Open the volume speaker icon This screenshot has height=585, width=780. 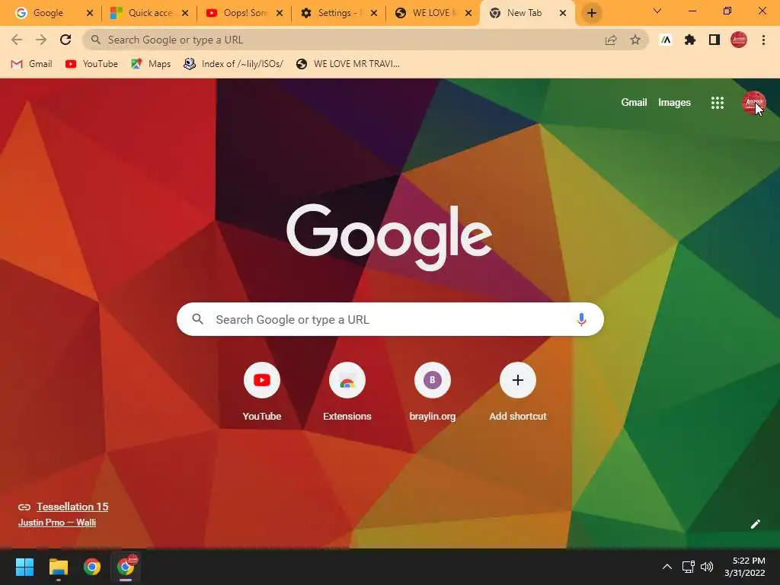(706, 567)
